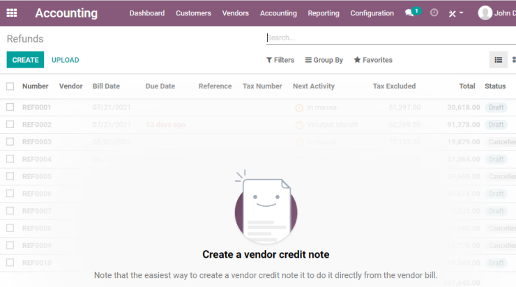
Task: Click the Draft status of REF0002
Action: click(x=496, y=125)
